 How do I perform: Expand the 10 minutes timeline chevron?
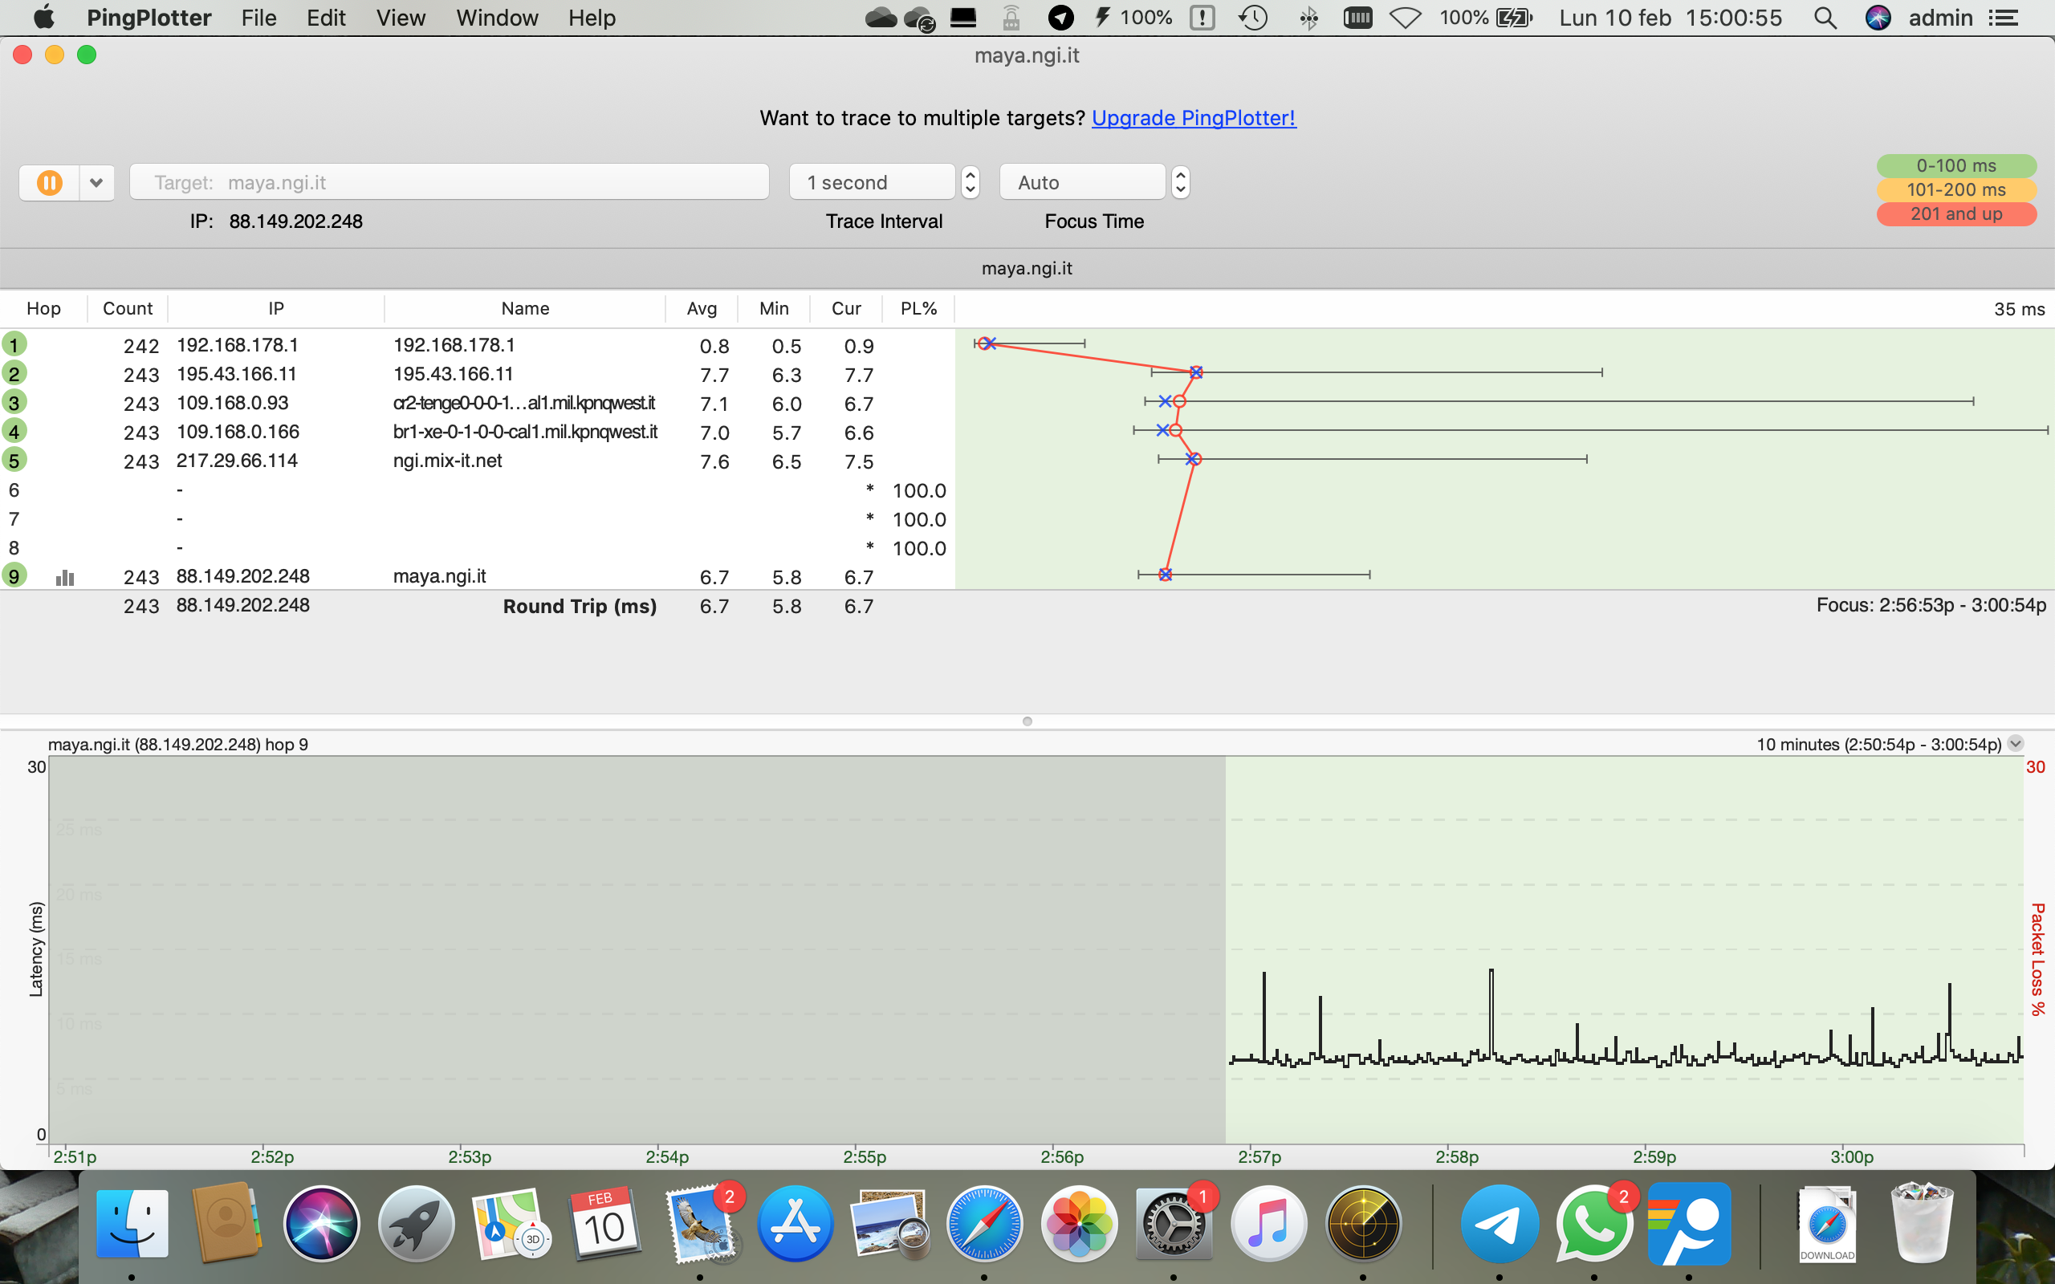(2015, 744)
